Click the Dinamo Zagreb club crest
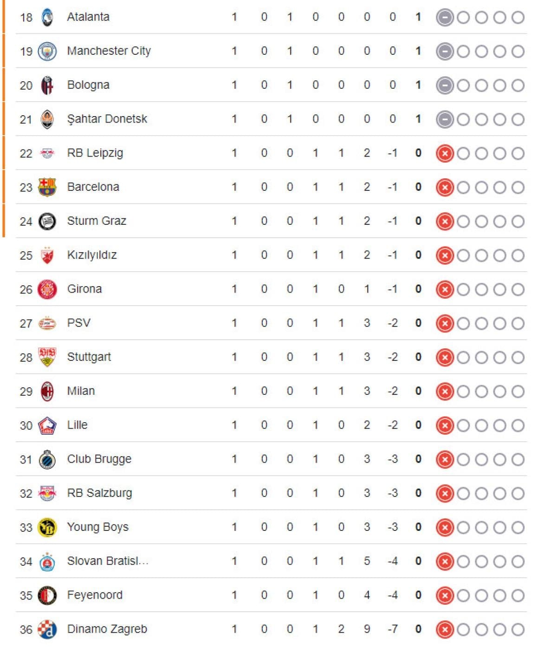557x647 pixels. point(47,629)
